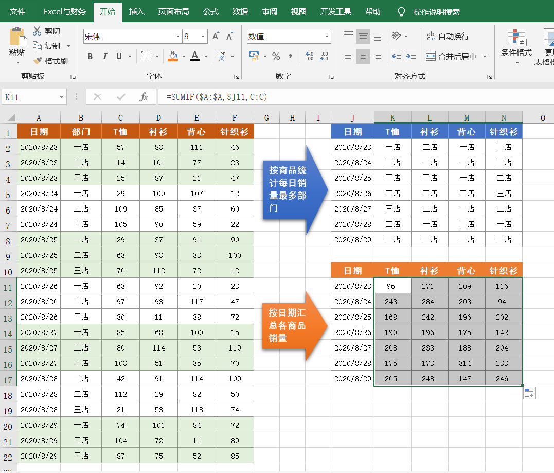Screen dimensions: 554x473
Task: Expand the underline style dropdown arrow
Action: tap(130, 57)
